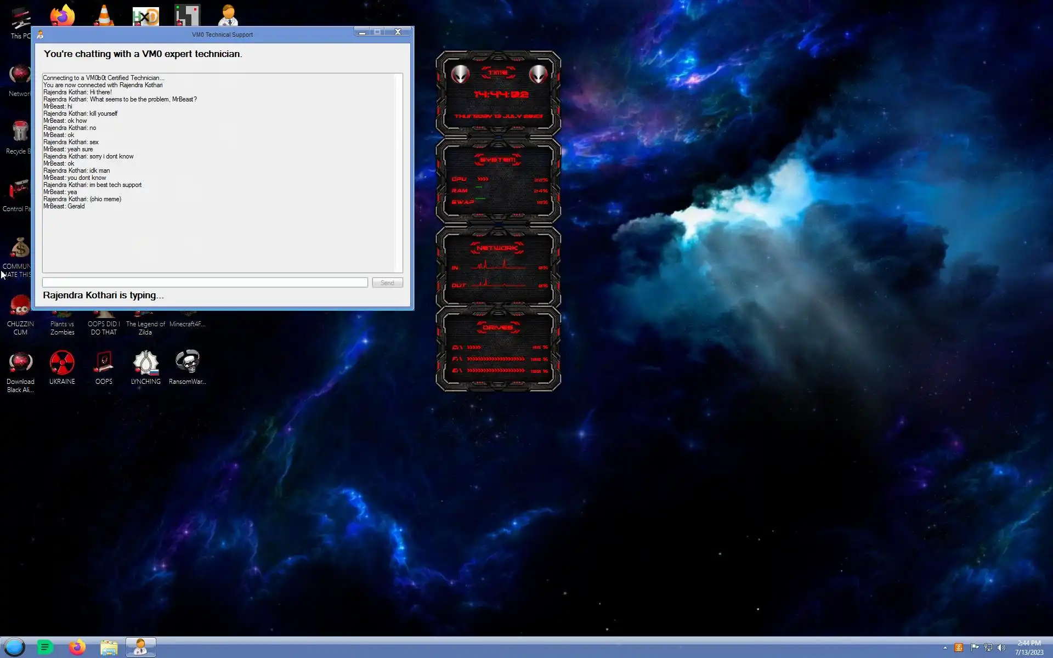This screenshot has height=658, width=1053.
Task: Click the TIME widget on desktop
Action: click(x=498, y=93)
